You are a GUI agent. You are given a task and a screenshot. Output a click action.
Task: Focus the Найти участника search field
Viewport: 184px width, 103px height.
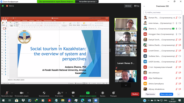[162, 12]
